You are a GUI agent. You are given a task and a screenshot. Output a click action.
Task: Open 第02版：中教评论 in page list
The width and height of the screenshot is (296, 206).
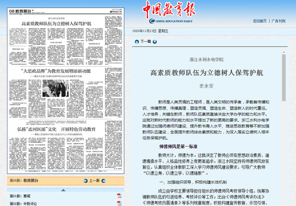point(23,204)
